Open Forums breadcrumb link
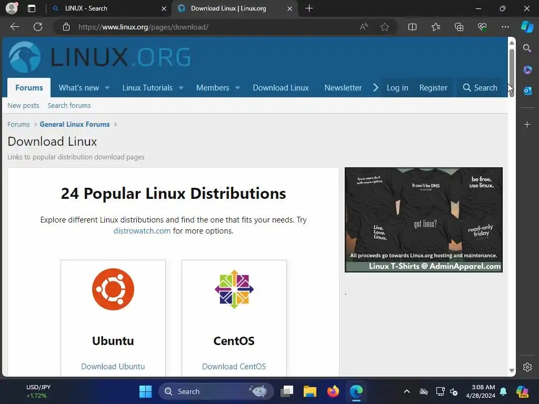The image size is (539, 404). click(x=18, y=124)
